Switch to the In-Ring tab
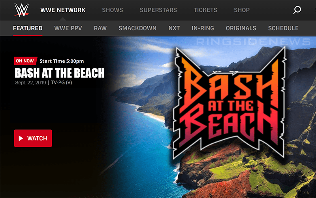The height and width of the screenshot is (198, 316). (x=203, y=28)
